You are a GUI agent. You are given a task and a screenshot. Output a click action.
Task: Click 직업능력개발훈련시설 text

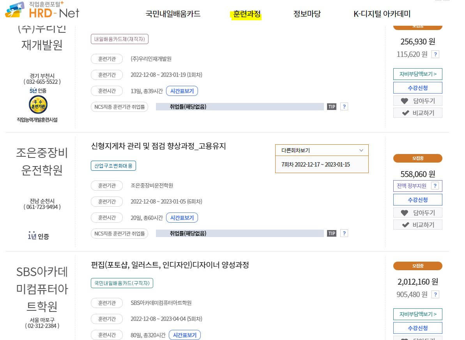37,120
